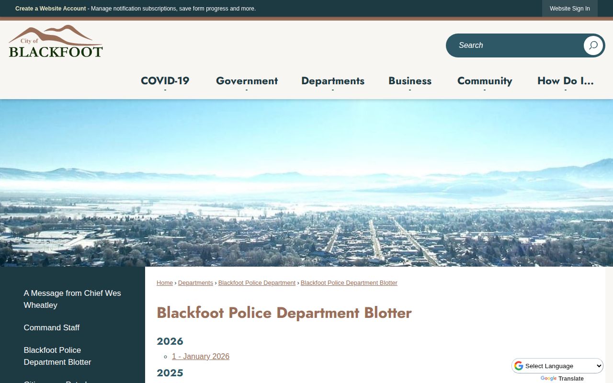
Task: Go to Home breadcrumb link
Action: pos(165,283)
